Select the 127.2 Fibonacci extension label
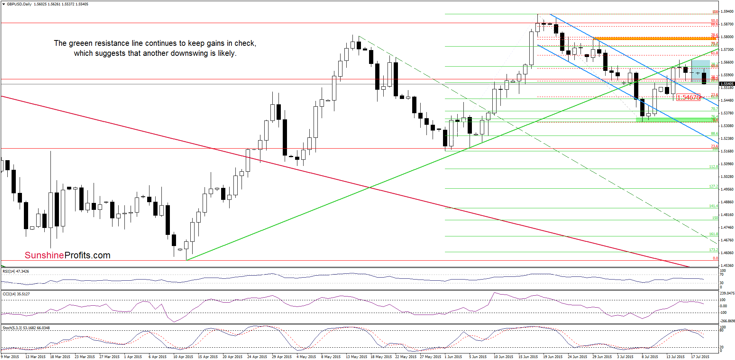This screenshot has width=735, height=360. point(713,186)
